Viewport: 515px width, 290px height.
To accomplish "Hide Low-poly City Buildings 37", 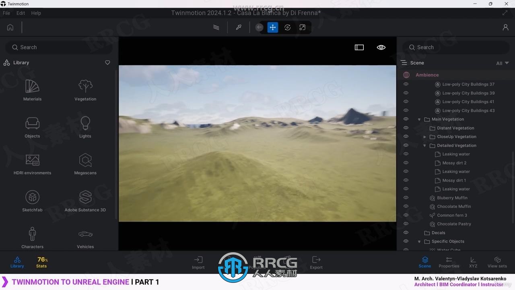I will pyautogui.click(x=406, y=84).
